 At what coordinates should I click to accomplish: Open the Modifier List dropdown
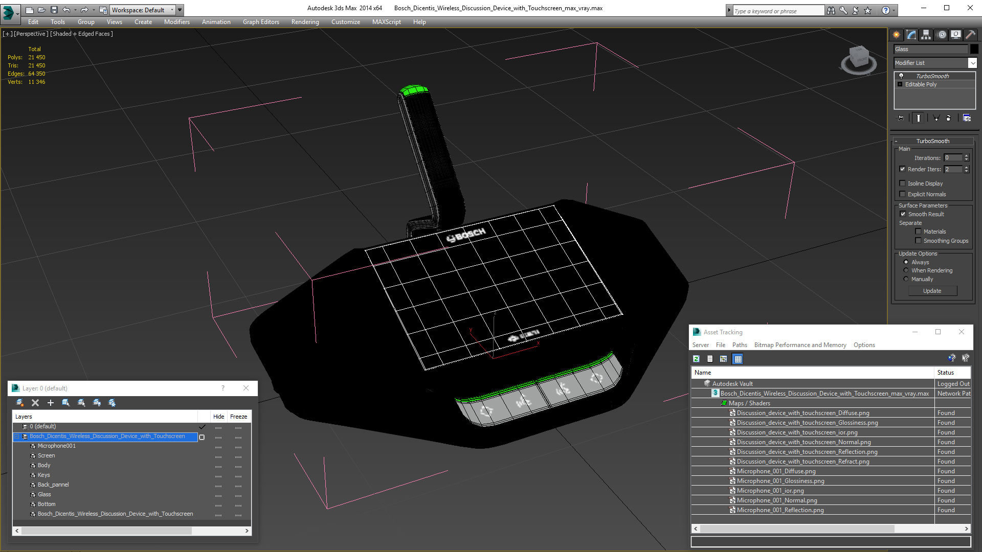(972, 63)
